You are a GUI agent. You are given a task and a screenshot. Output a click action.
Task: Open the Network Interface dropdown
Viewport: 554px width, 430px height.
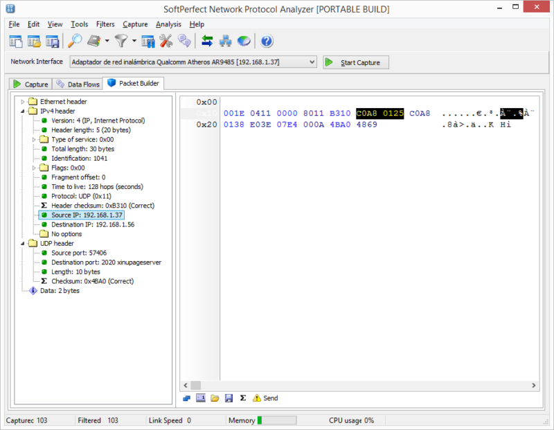point(312,62)
